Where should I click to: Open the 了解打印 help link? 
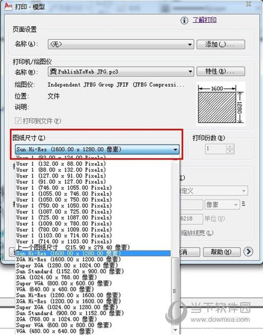[x=205, y=20]
